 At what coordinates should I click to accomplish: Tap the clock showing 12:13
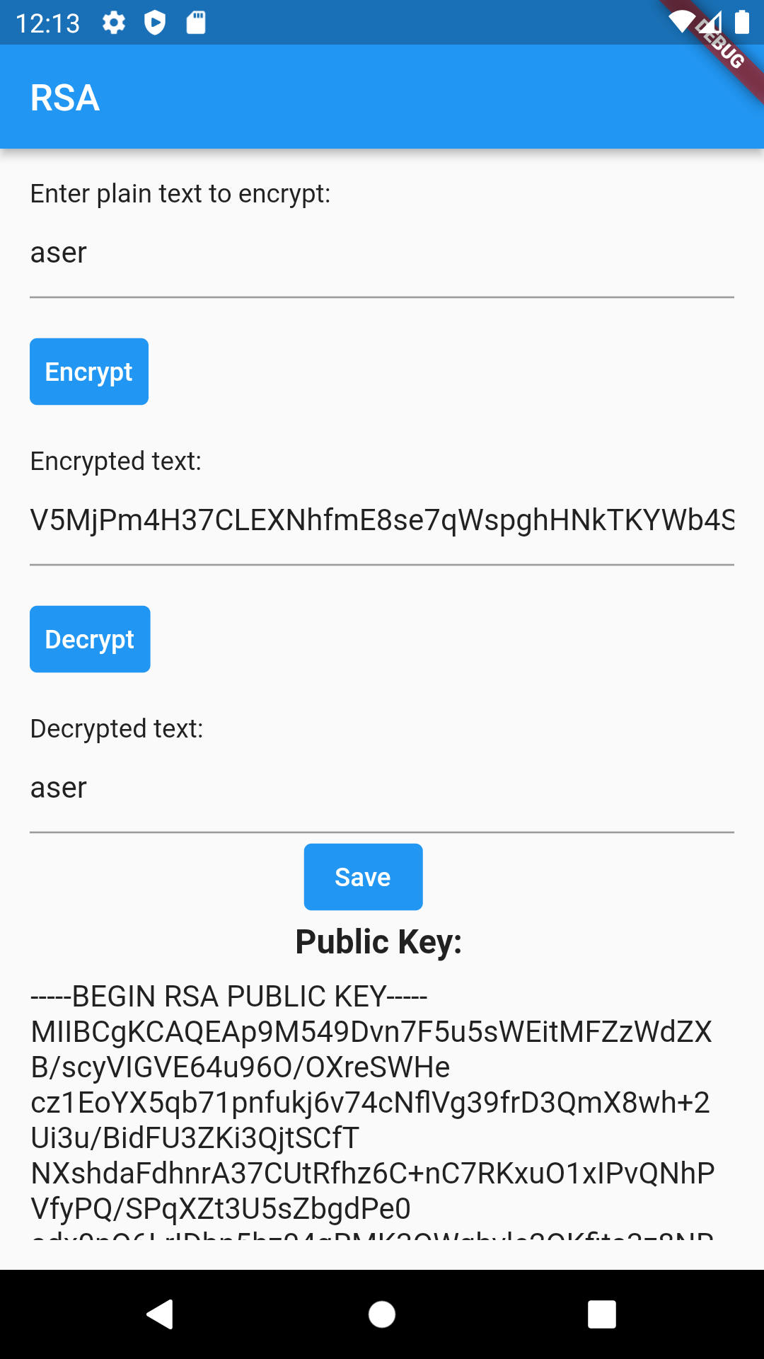click(x=48, y=23)
